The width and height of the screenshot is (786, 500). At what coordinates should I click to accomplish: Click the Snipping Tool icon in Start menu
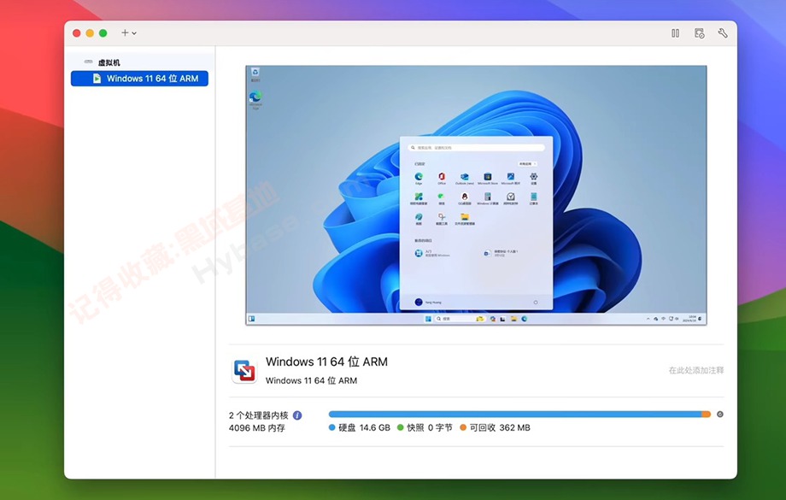(x=442, y=218)
